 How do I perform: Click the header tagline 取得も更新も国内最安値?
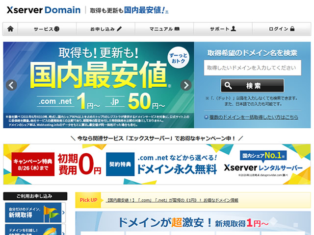coord(128,10)
